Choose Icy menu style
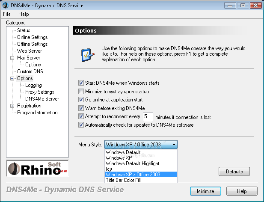This screenshot has width=264, height=202. point(141,169)
